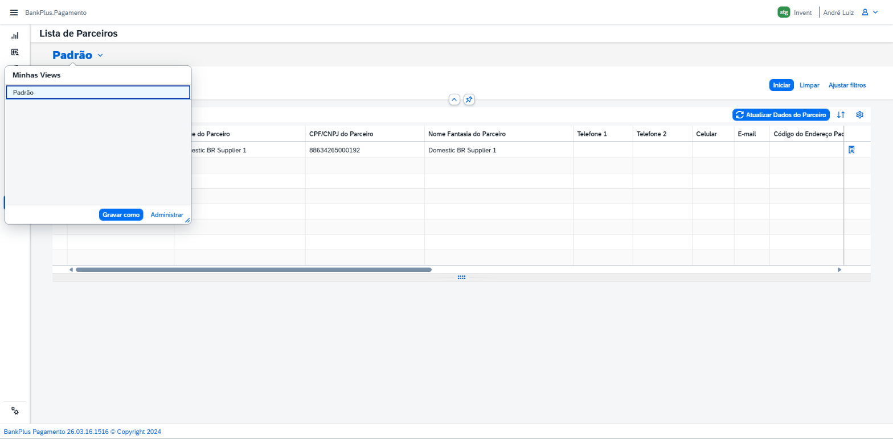
Task: Click the Telefone 1 column header
Action: 603,134
